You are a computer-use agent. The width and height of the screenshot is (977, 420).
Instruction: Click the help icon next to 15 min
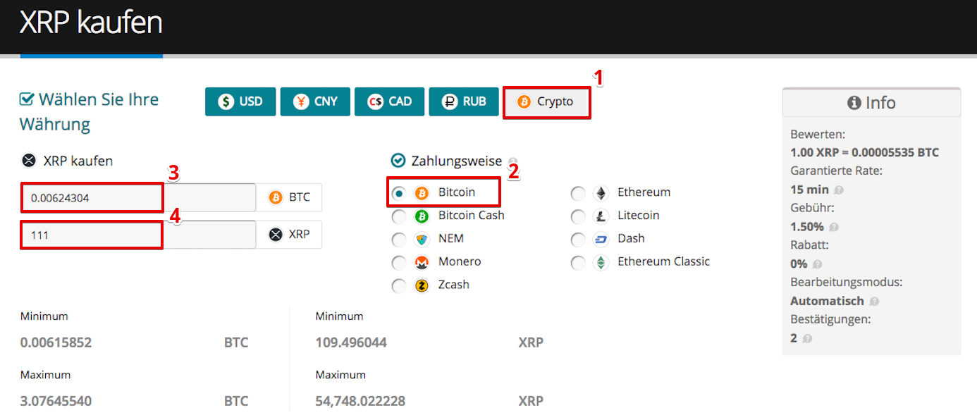point(839,190)
